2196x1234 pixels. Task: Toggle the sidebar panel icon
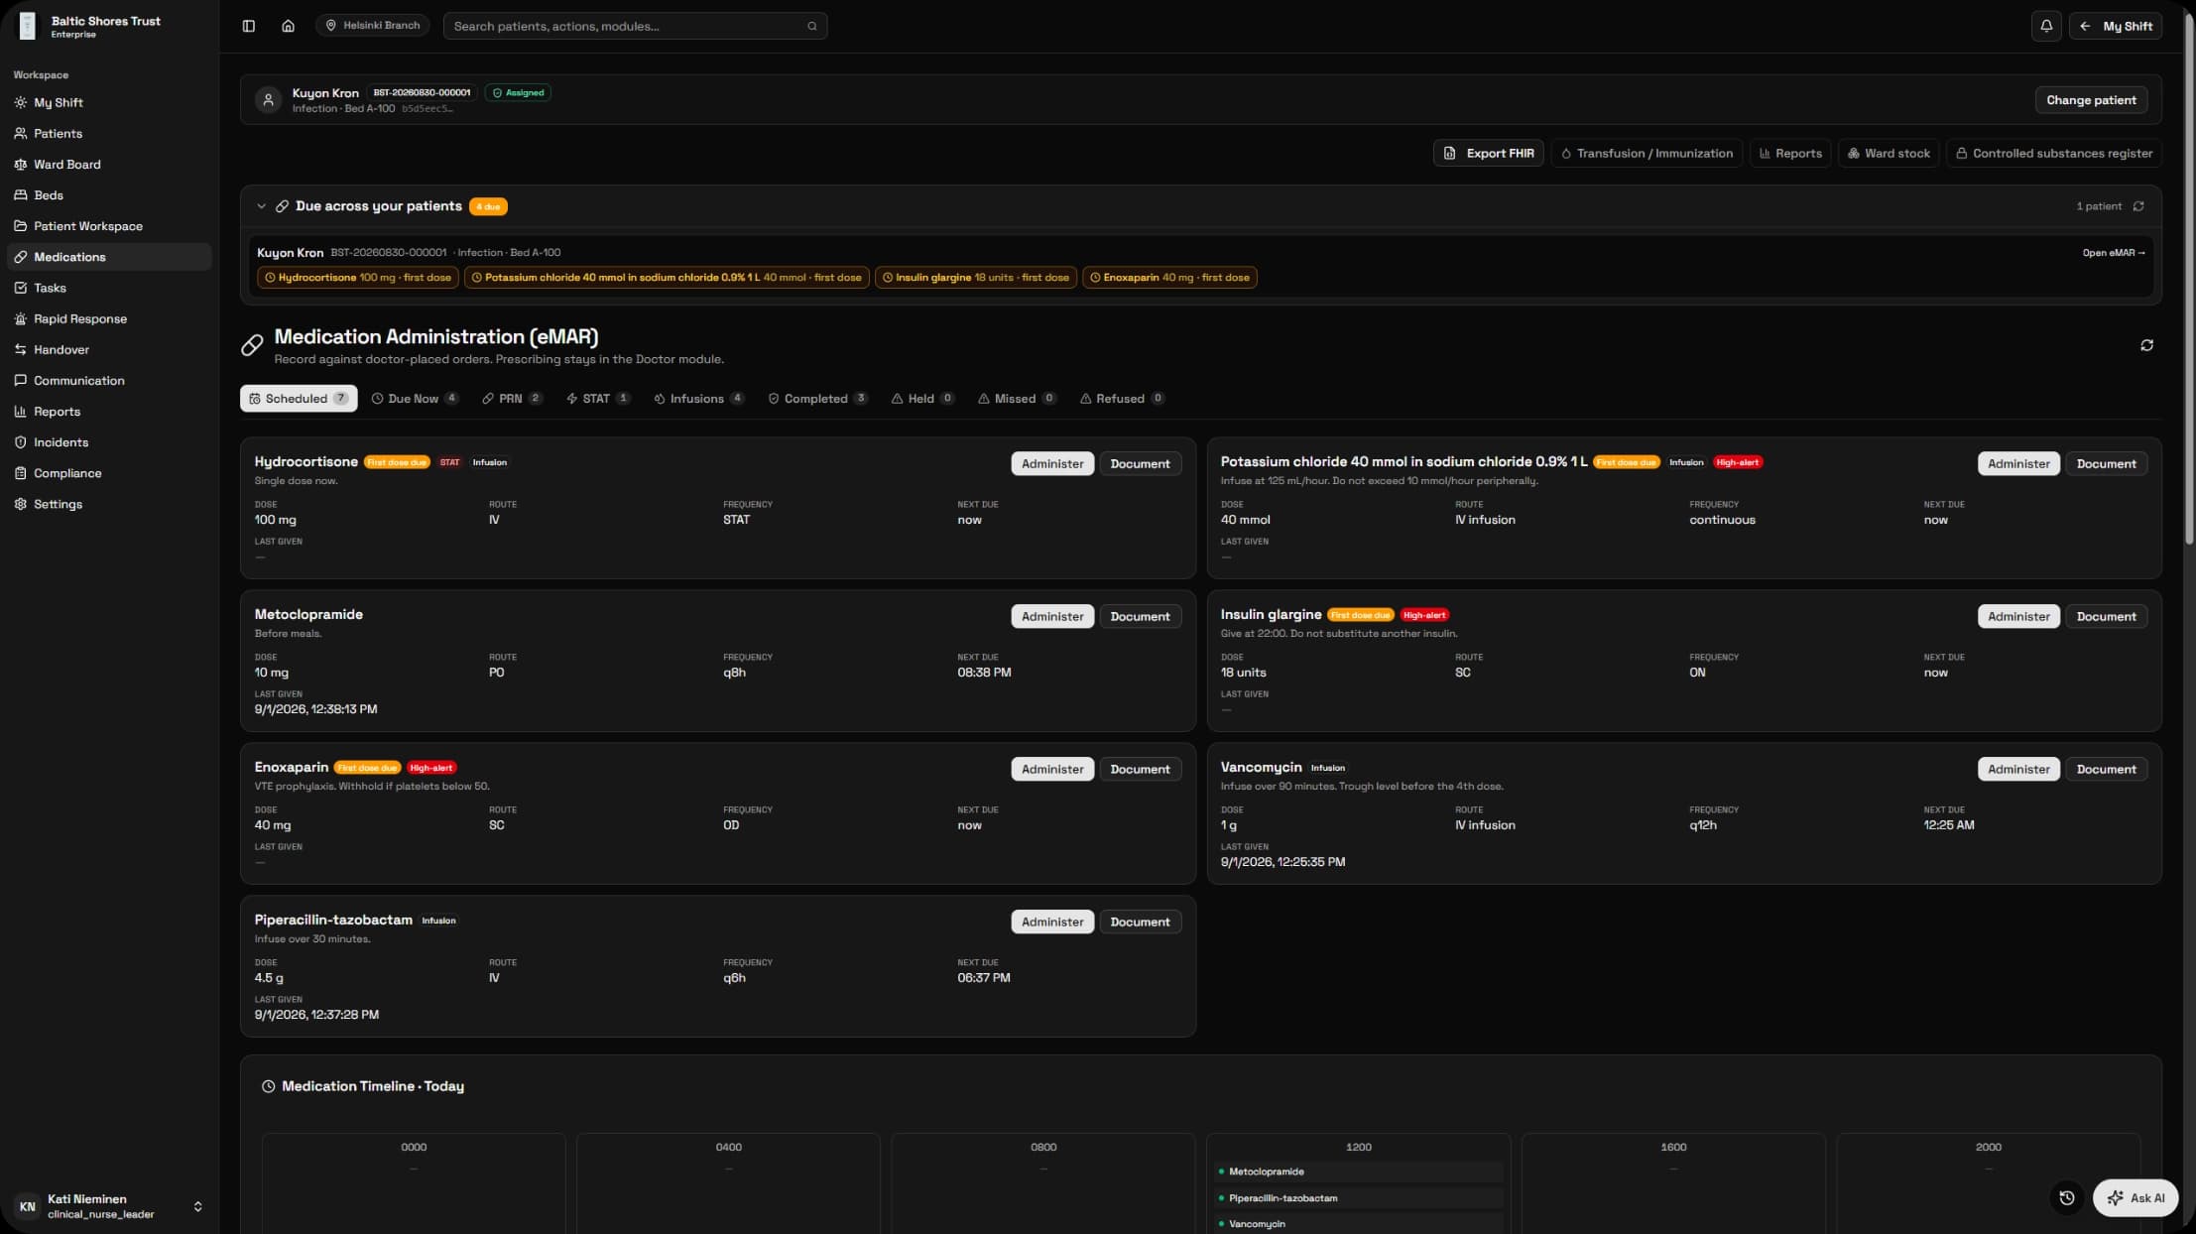[249, 26]
